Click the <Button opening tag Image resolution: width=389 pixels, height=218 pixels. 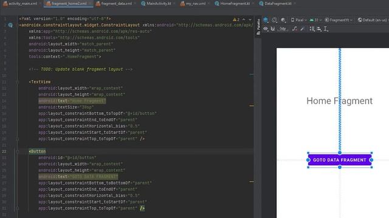37,151
